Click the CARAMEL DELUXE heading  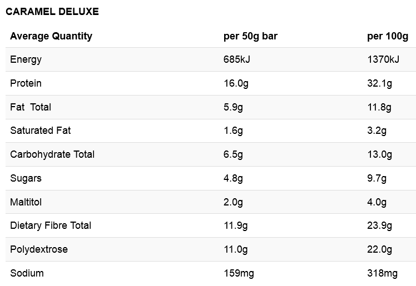(x=52, y=12)
